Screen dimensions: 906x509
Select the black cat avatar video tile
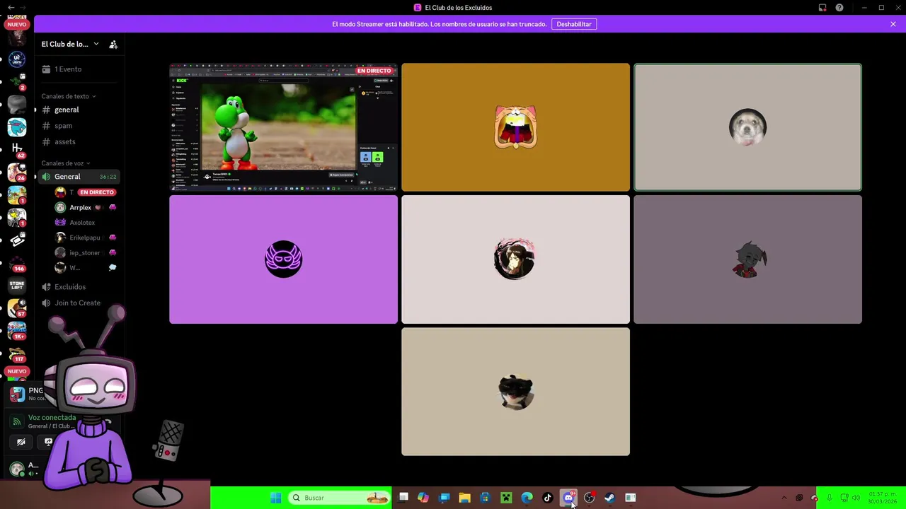(515, 392)
